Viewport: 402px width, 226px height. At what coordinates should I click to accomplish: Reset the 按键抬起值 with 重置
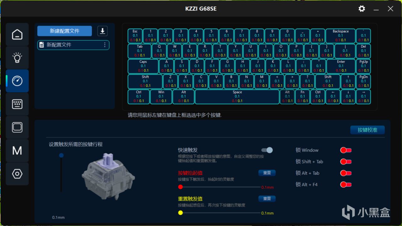(x=267, y=173)
